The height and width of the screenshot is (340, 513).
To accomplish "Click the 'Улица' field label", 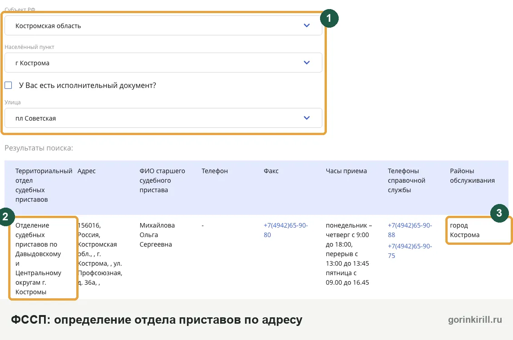I will (x=12, y=102).
